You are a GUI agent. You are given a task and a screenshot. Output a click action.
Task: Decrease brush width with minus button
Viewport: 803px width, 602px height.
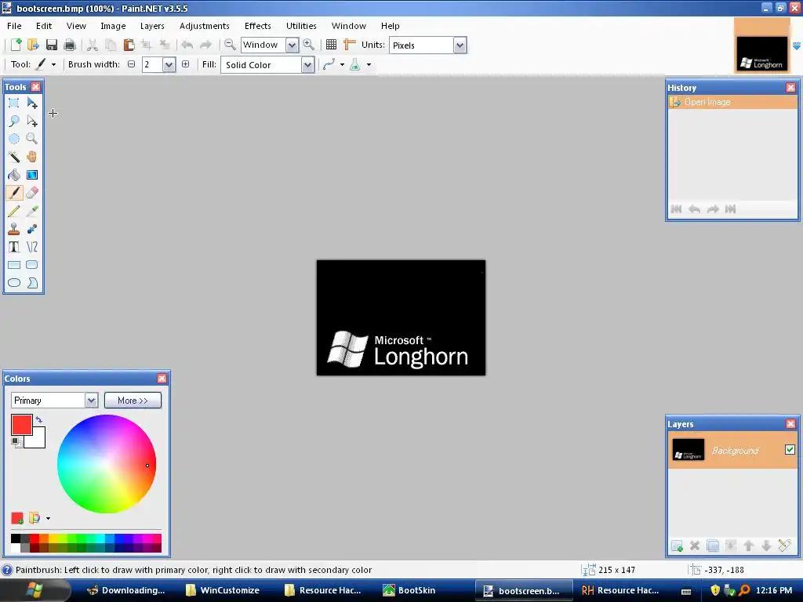tap(132, 64)
